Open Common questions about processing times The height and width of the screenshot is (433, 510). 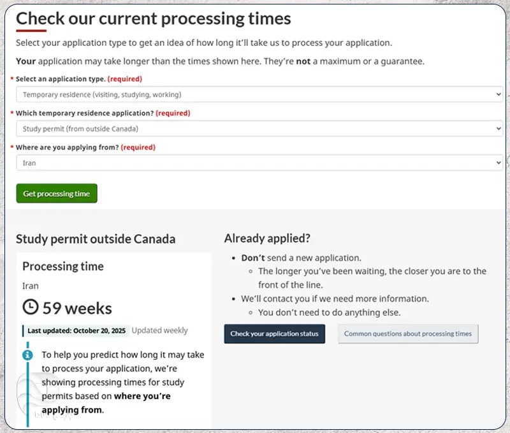click(x=408, y=334)
